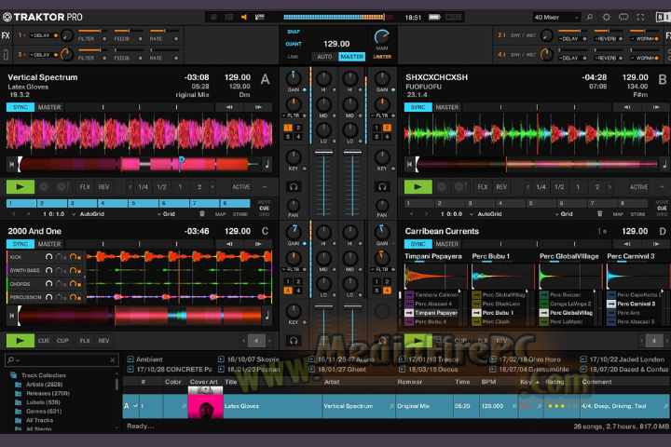Open Labels (636) folder
Viewport: 671px width, 447px height.
coord(43,402)
